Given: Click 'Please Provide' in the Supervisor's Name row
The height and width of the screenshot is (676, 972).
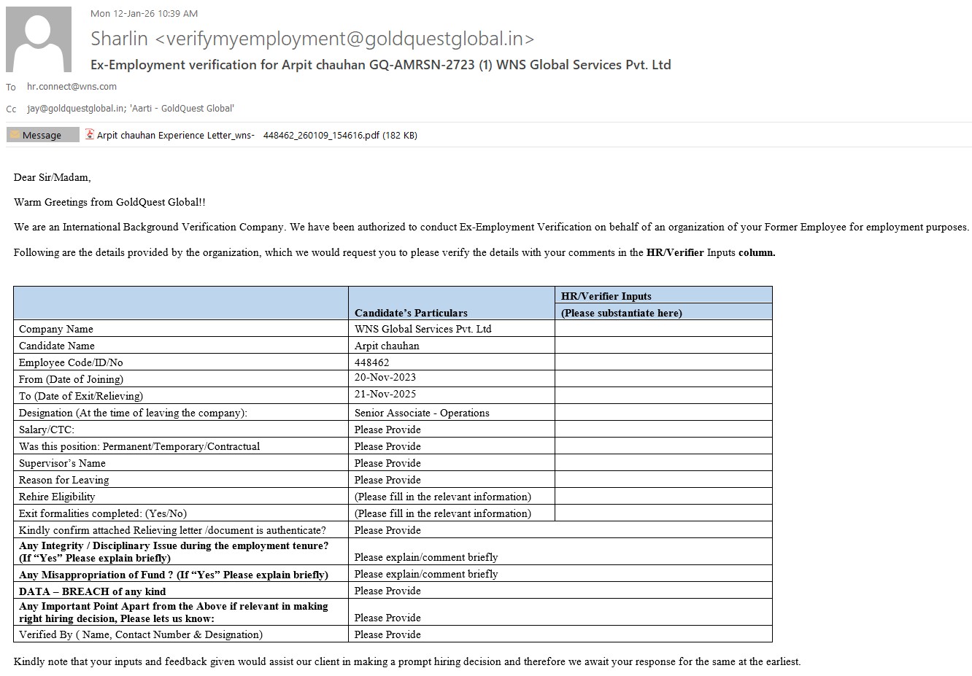Looking at the screenshot, I should (387, 463).
